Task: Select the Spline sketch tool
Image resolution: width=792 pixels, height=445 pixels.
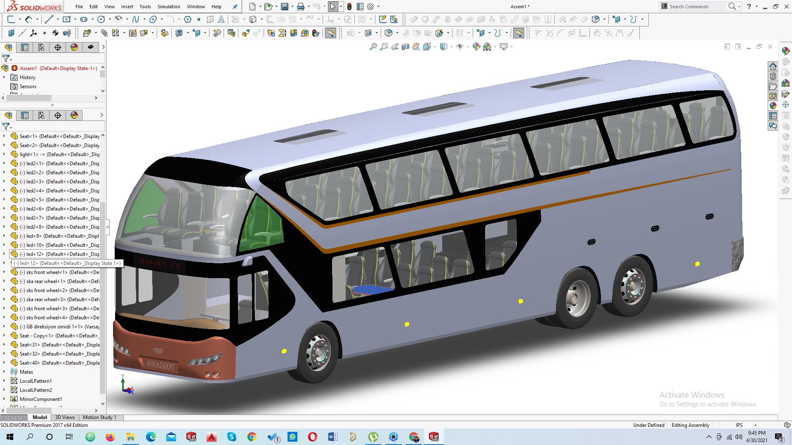Action: 136,19
